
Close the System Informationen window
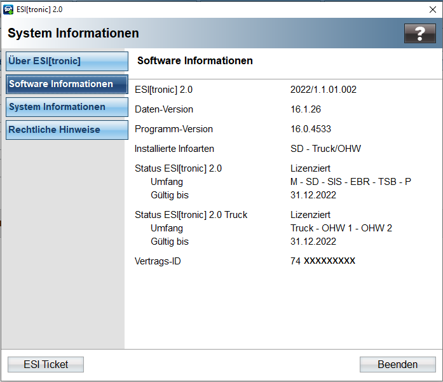tap(433, 10)
